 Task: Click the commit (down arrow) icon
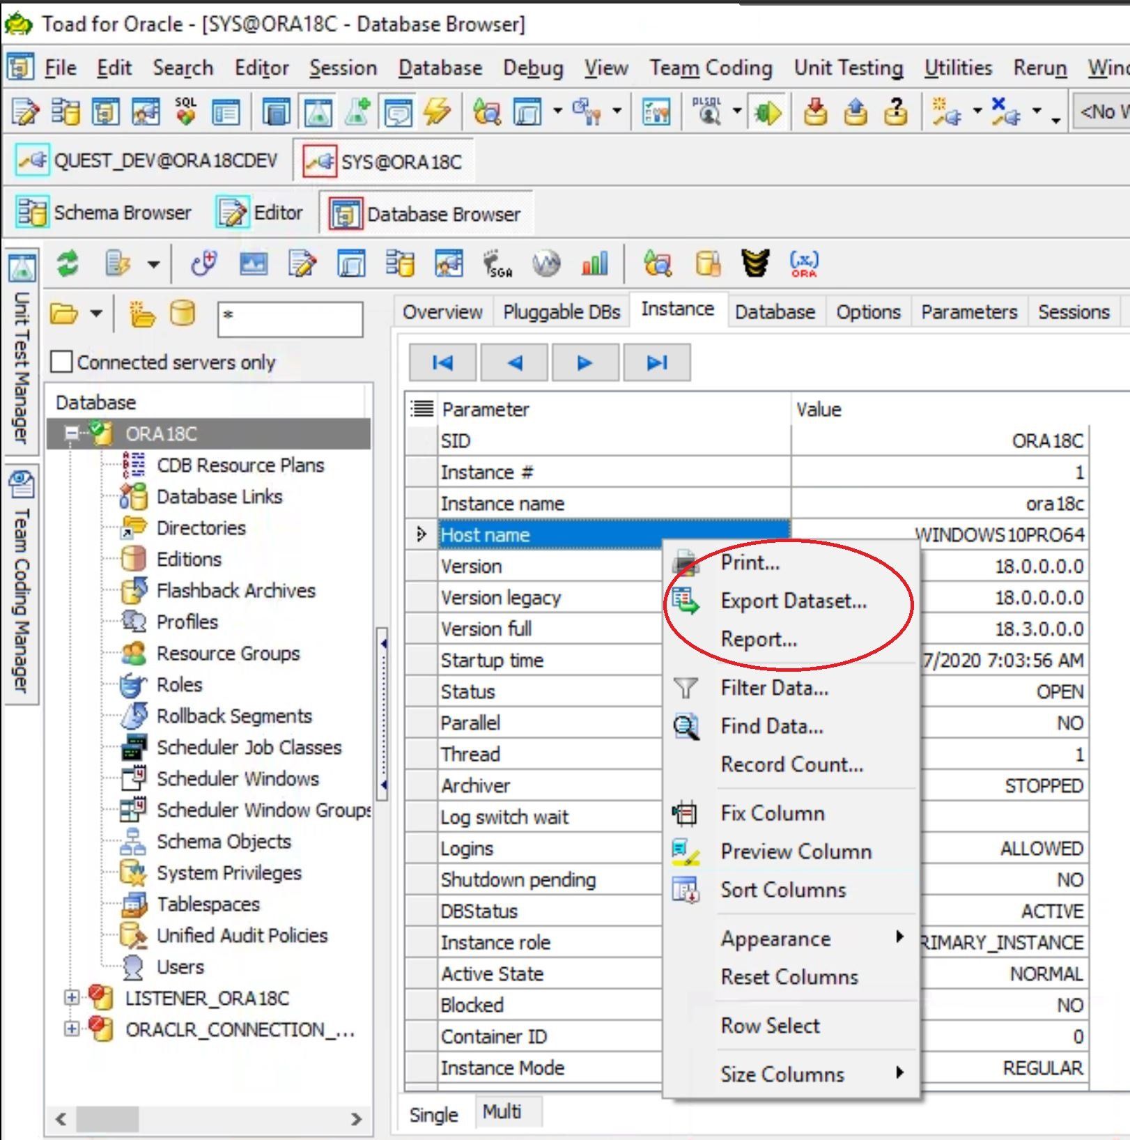pos(815,111)
